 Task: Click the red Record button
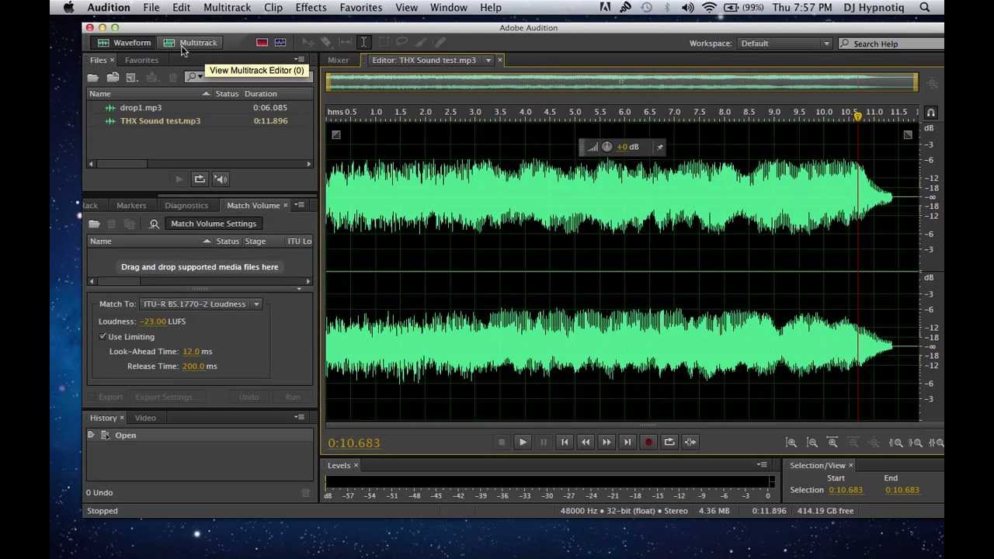coord(648,443)
